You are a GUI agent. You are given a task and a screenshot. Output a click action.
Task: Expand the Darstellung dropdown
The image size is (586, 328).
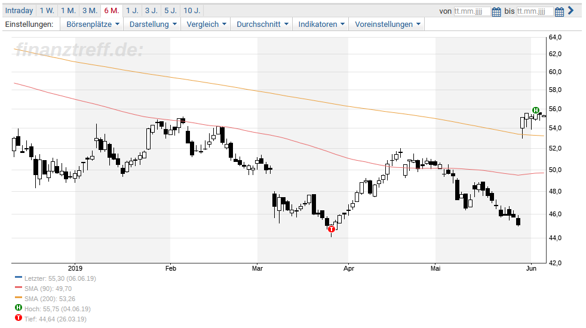point(152,24)
